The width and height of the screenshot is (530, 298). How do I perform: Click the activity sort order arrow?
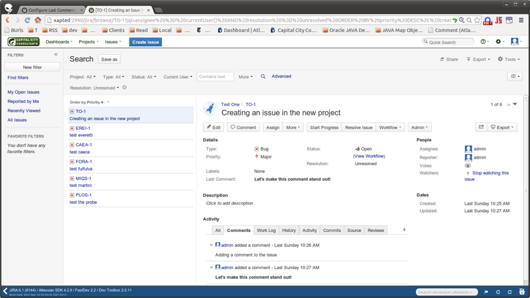[404, 230]
